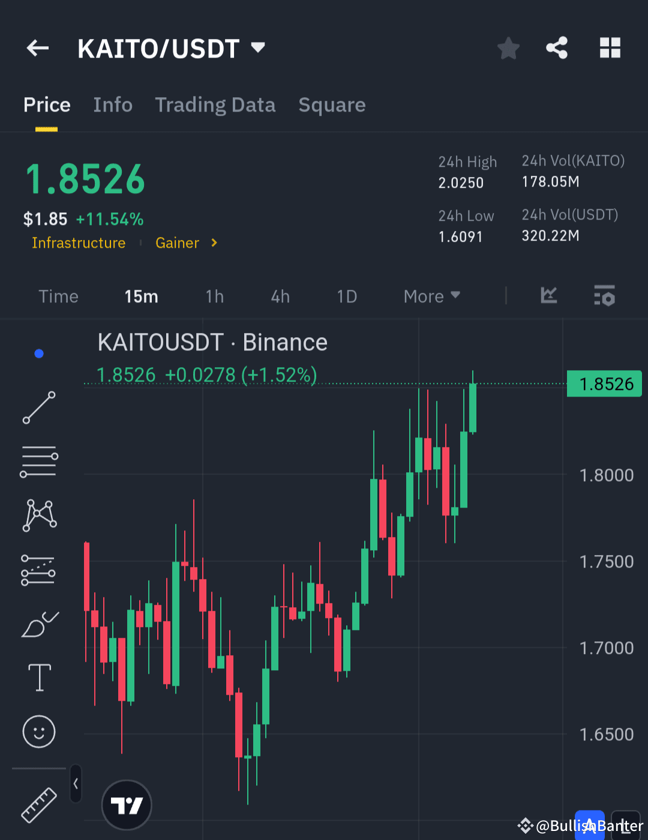Select the Ruler measure tool

38,805
